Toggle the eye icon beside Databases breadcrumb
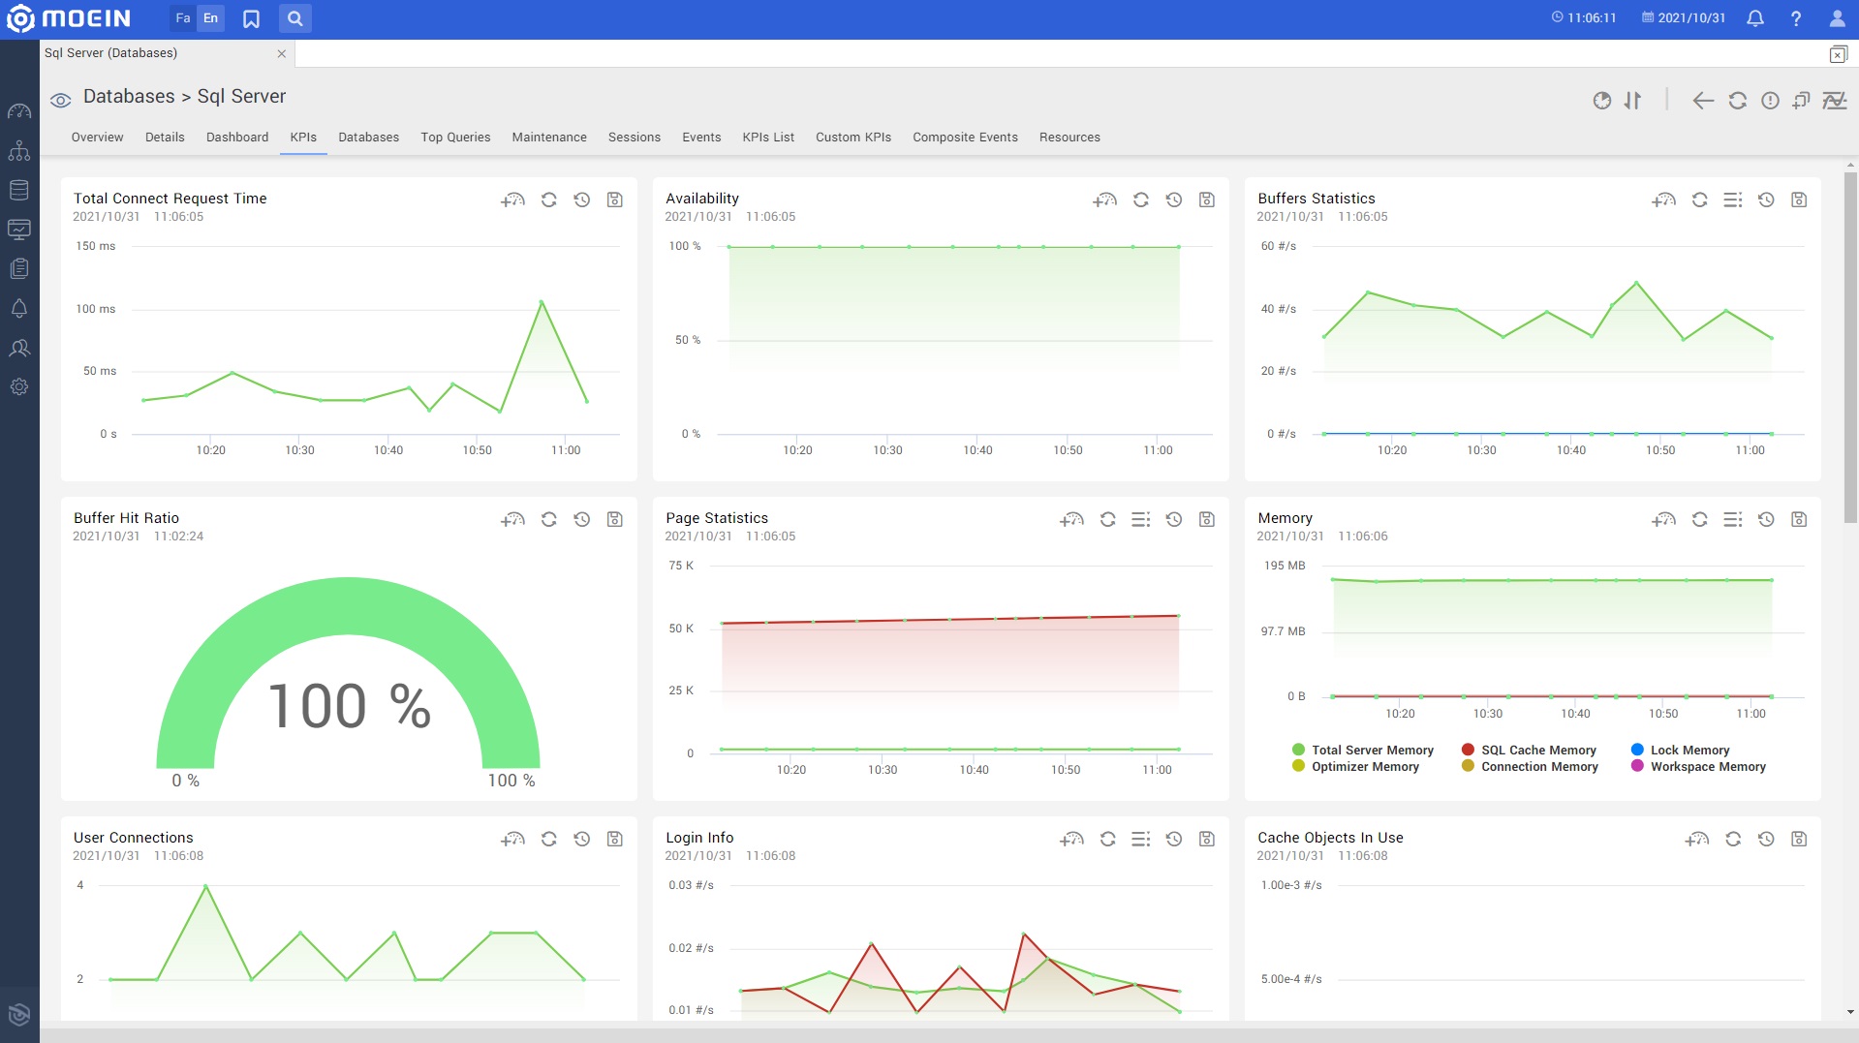This screenshot has height=1043, width=1859. click(x=61, y=100)
